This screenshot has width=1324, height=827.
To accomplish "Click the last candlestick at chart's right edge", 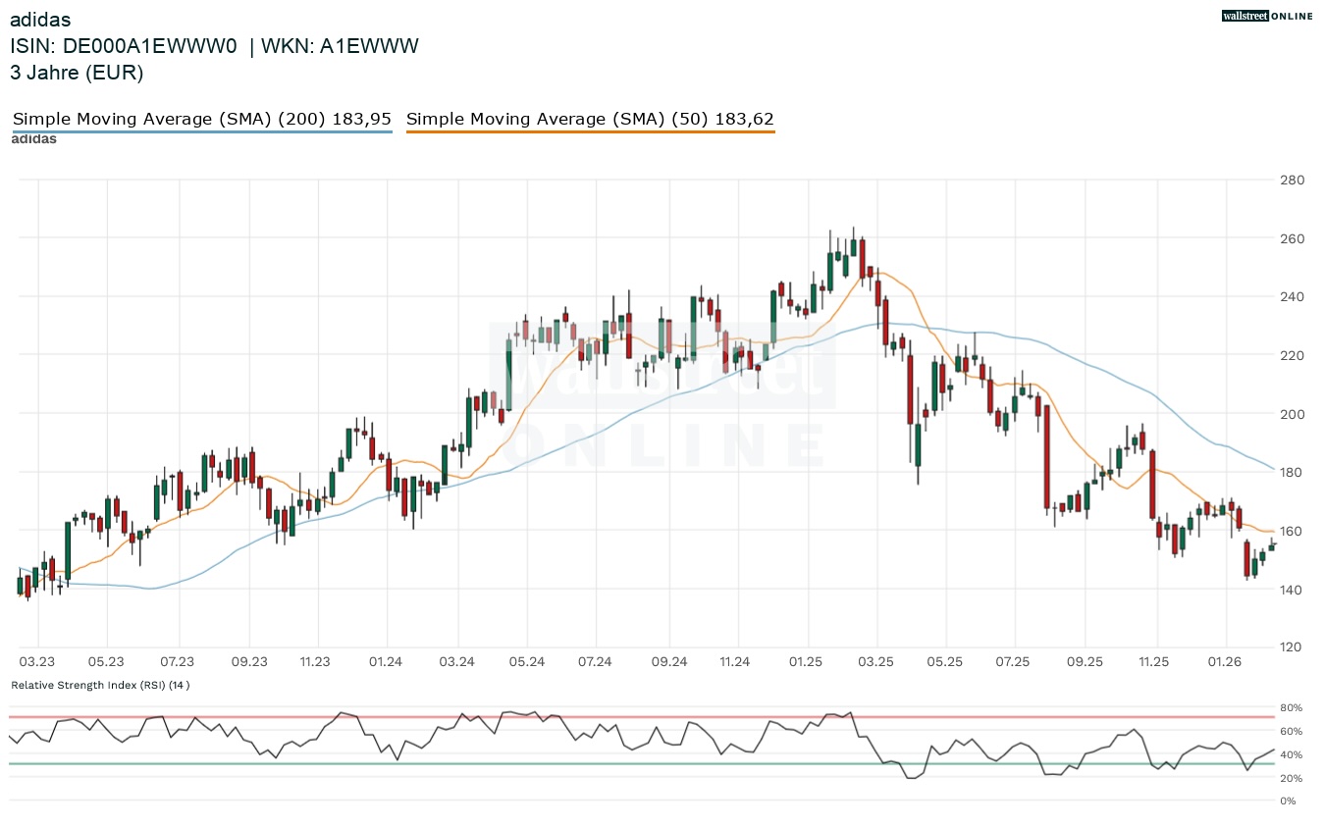I will pyautogui.click(x=1272, y=546).
